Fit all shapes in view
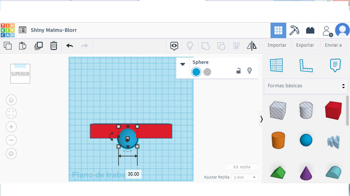350x196 pixels. click(x=11, y=113)
